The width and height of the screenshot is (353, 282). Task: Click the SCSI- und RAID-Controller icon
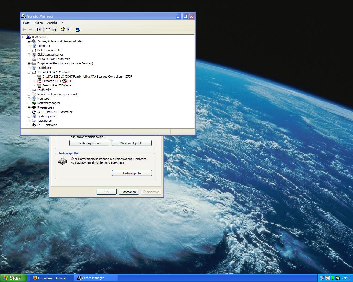coord(34,112)
